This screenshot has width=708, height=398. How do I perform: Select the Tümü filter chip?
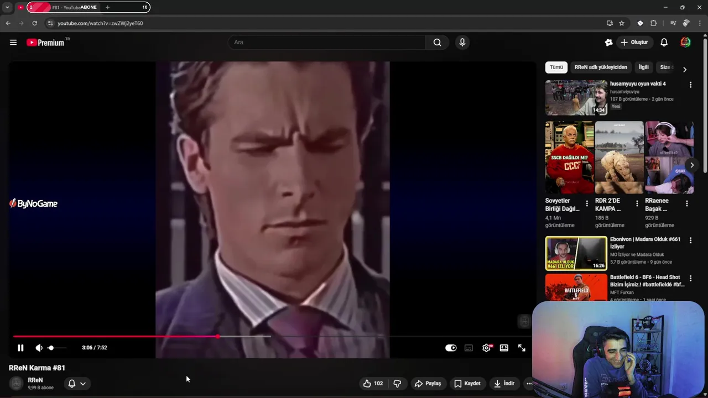(556, 67)
